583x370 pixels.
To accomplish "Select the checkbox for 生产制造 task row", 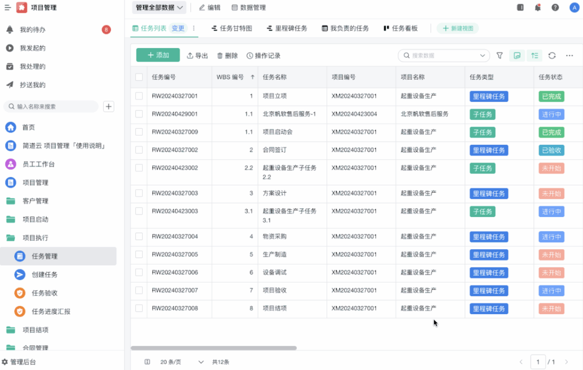I will pos(139,254).
